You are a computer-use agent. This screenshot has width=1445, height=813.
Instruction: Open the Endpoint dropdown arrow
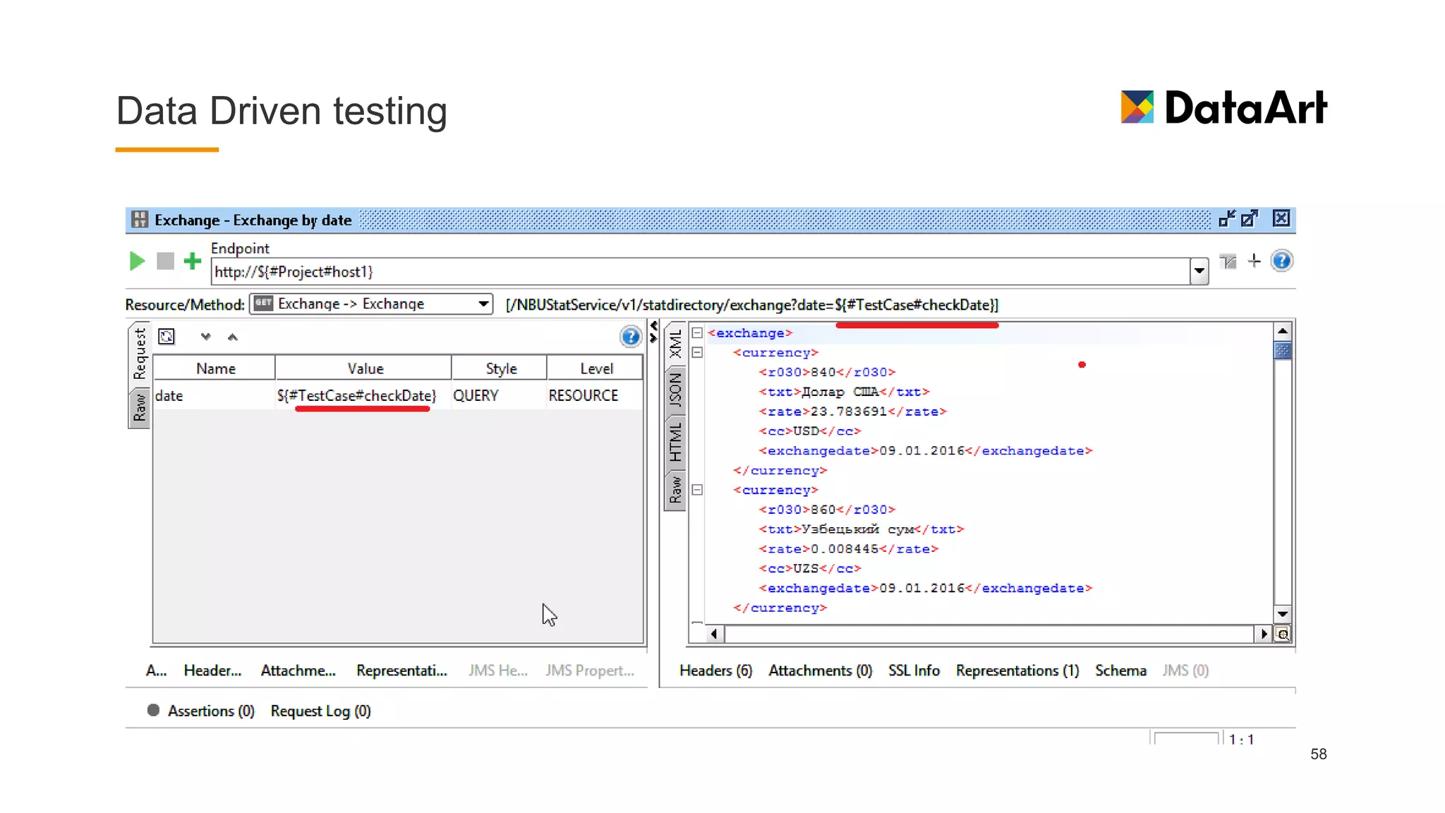click(x=1199, y=271)
